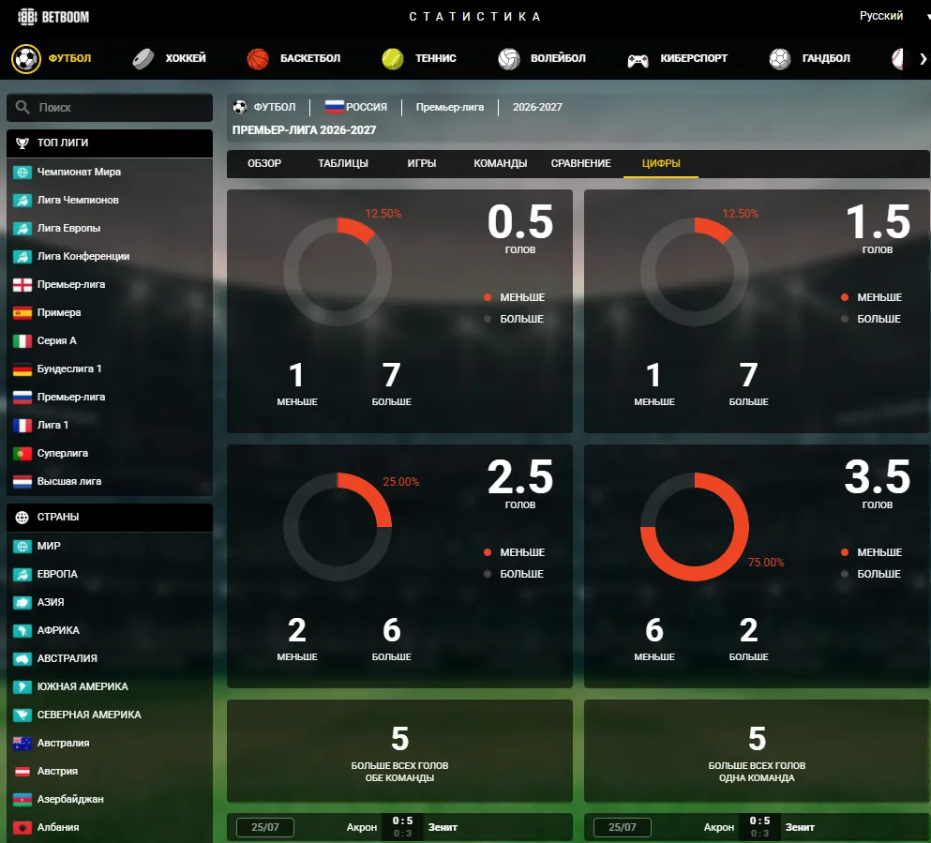Expand more sports with right chevron
This screenshot has height=843, width=931.
click(x=923, y=59)
